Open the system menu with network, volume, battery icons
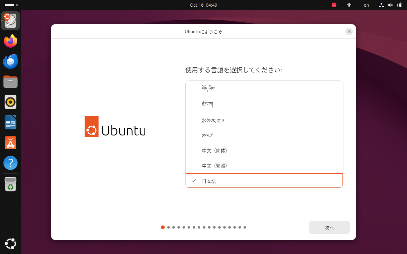 tap(390, 5)
